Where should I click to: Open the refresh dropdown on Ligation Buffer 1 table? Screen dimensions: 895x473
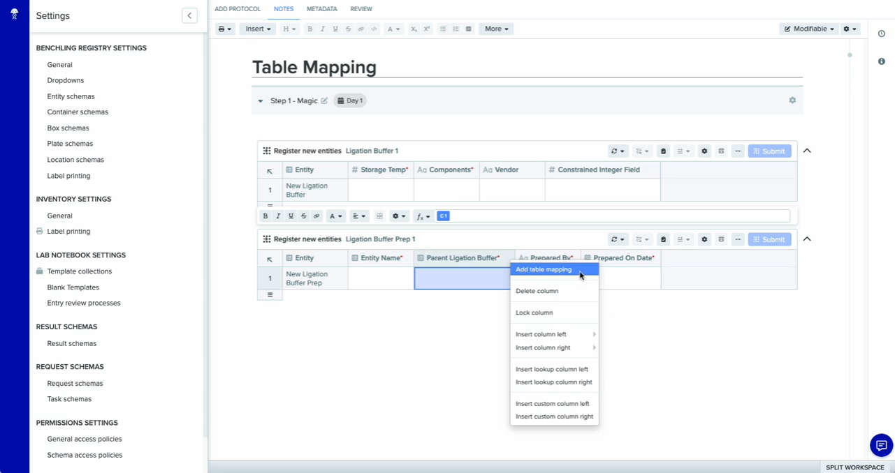[618, 151]
